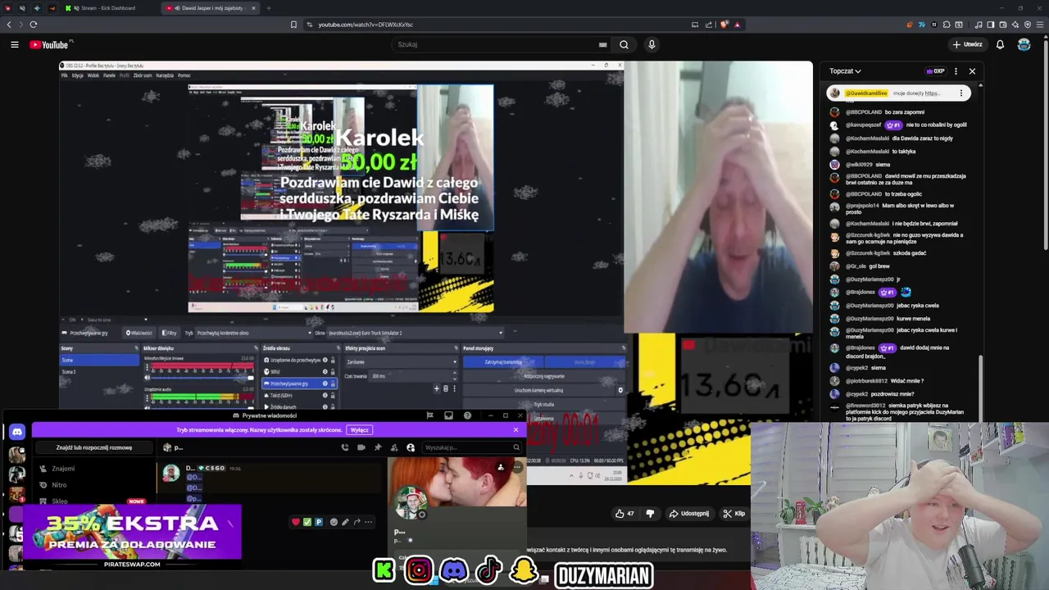
Task: Toggle the Discord user profile panel
Action: click(x=411, y=447)
